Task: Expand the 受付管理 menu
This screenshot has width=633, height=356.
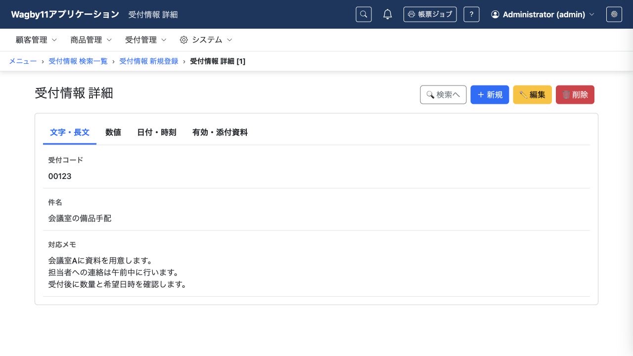Action: pyautogui.click(x=146, y=40)
